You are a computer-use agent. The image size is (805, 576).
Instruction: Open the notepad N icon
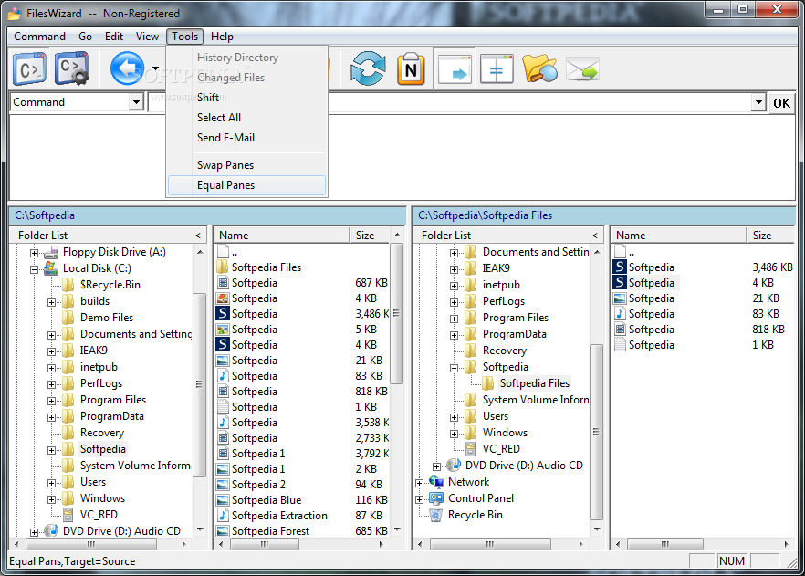click(411, 68)
